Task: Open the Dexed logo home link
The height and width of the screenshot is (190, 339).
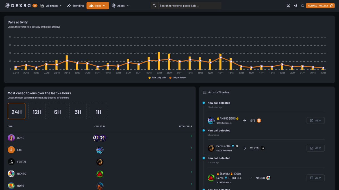Action: click(x=18, y=6)
